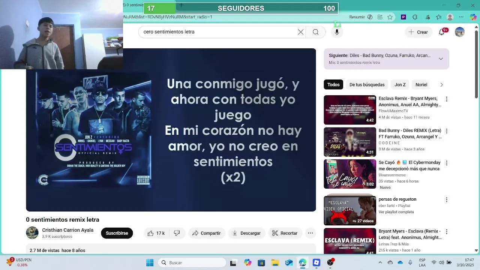
Task: Open options for Esclava Remix video
Action: 446,99
